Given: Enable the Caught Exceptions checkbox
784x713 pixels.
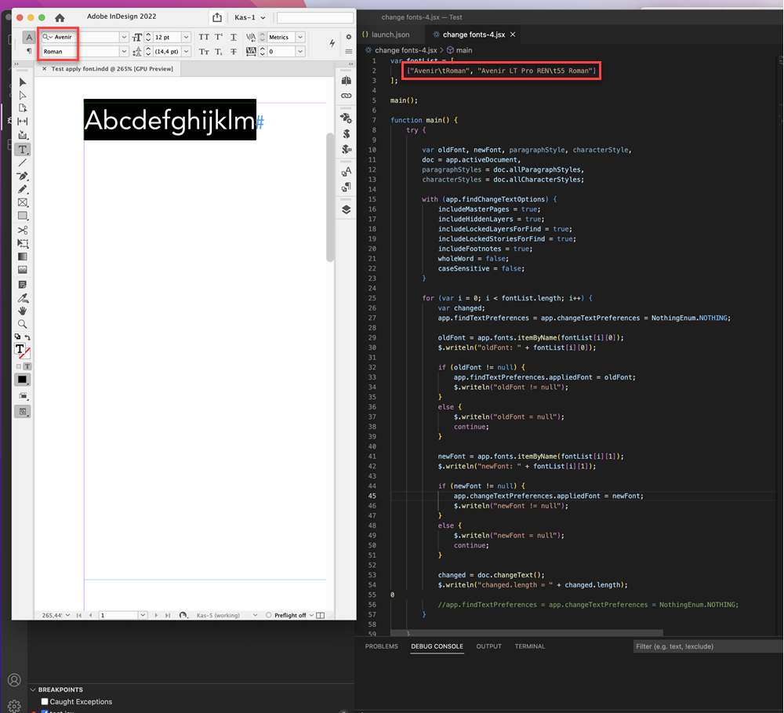Looking at the screenshot, I should point(45,701).
